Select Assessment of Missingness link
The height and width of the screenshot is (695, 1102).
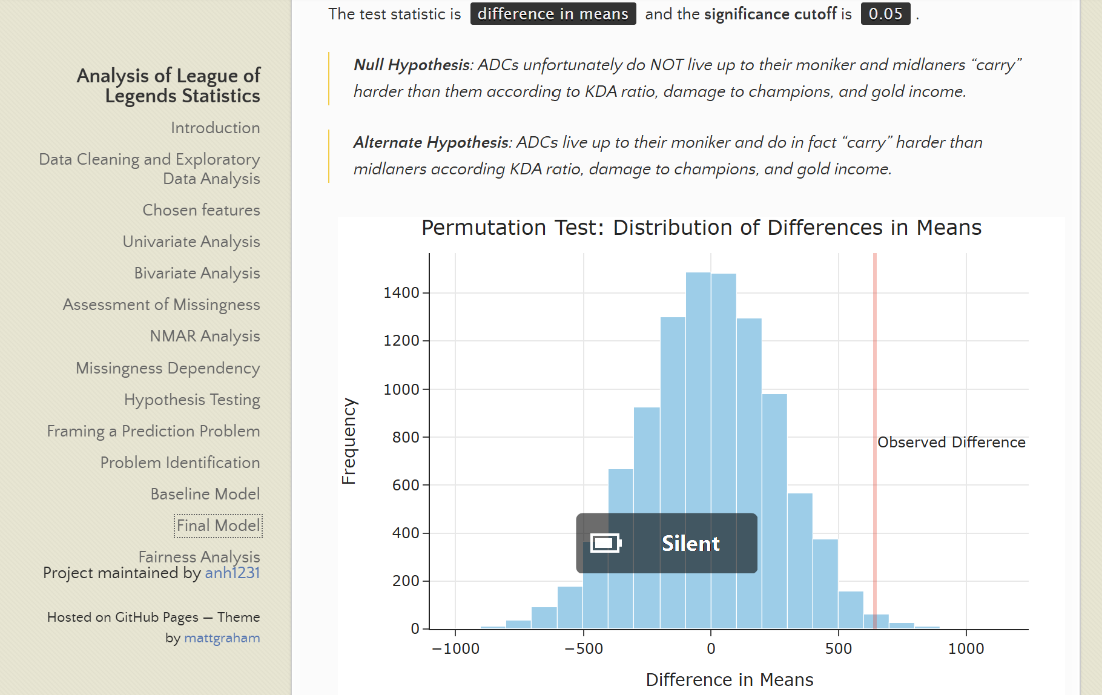(161, 305)
